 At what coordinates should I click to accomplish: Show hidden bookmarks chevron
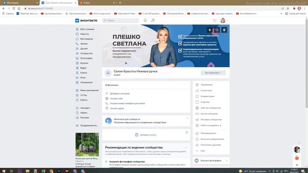(x=281, y=13)
